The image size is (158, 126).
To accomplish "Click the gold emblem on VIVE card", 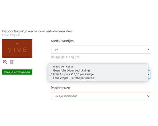I will [17, 43].
